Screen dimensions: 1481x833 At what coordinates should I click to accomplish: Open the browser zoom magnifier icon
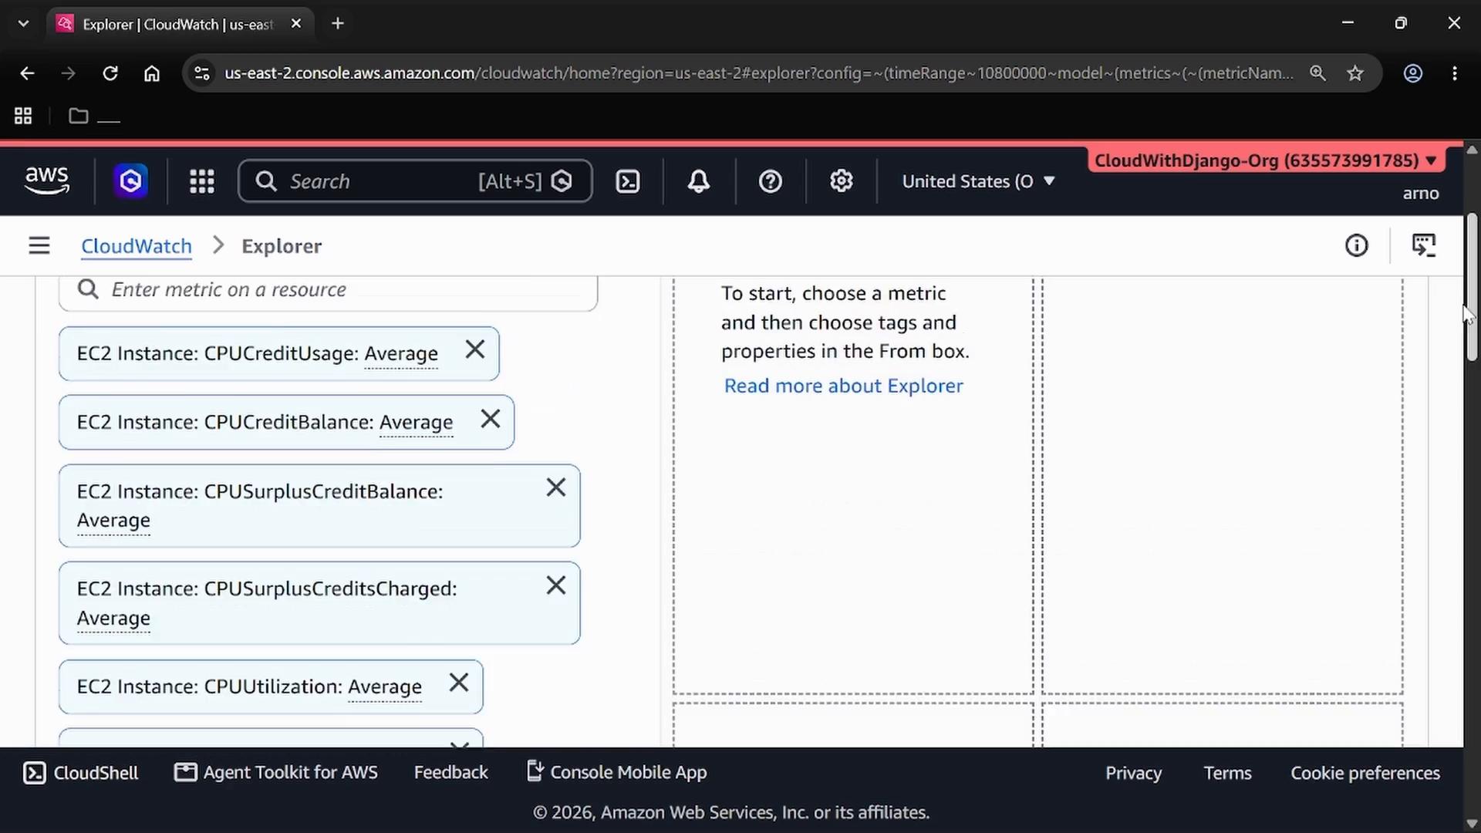(1317, 73)
